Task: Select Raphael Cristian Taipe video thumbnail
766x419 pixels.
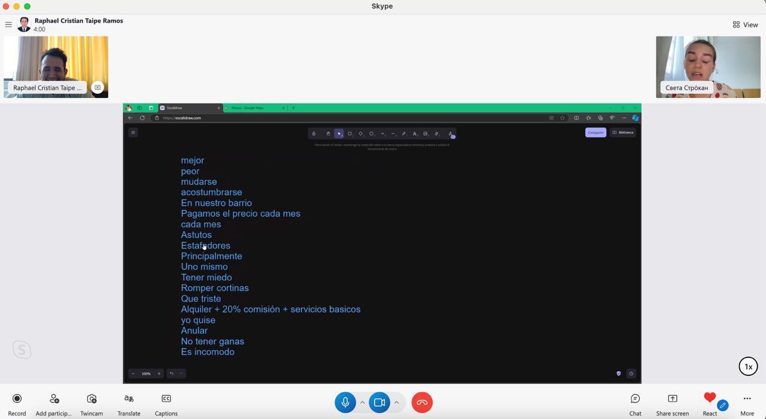Action: point(56,66)
